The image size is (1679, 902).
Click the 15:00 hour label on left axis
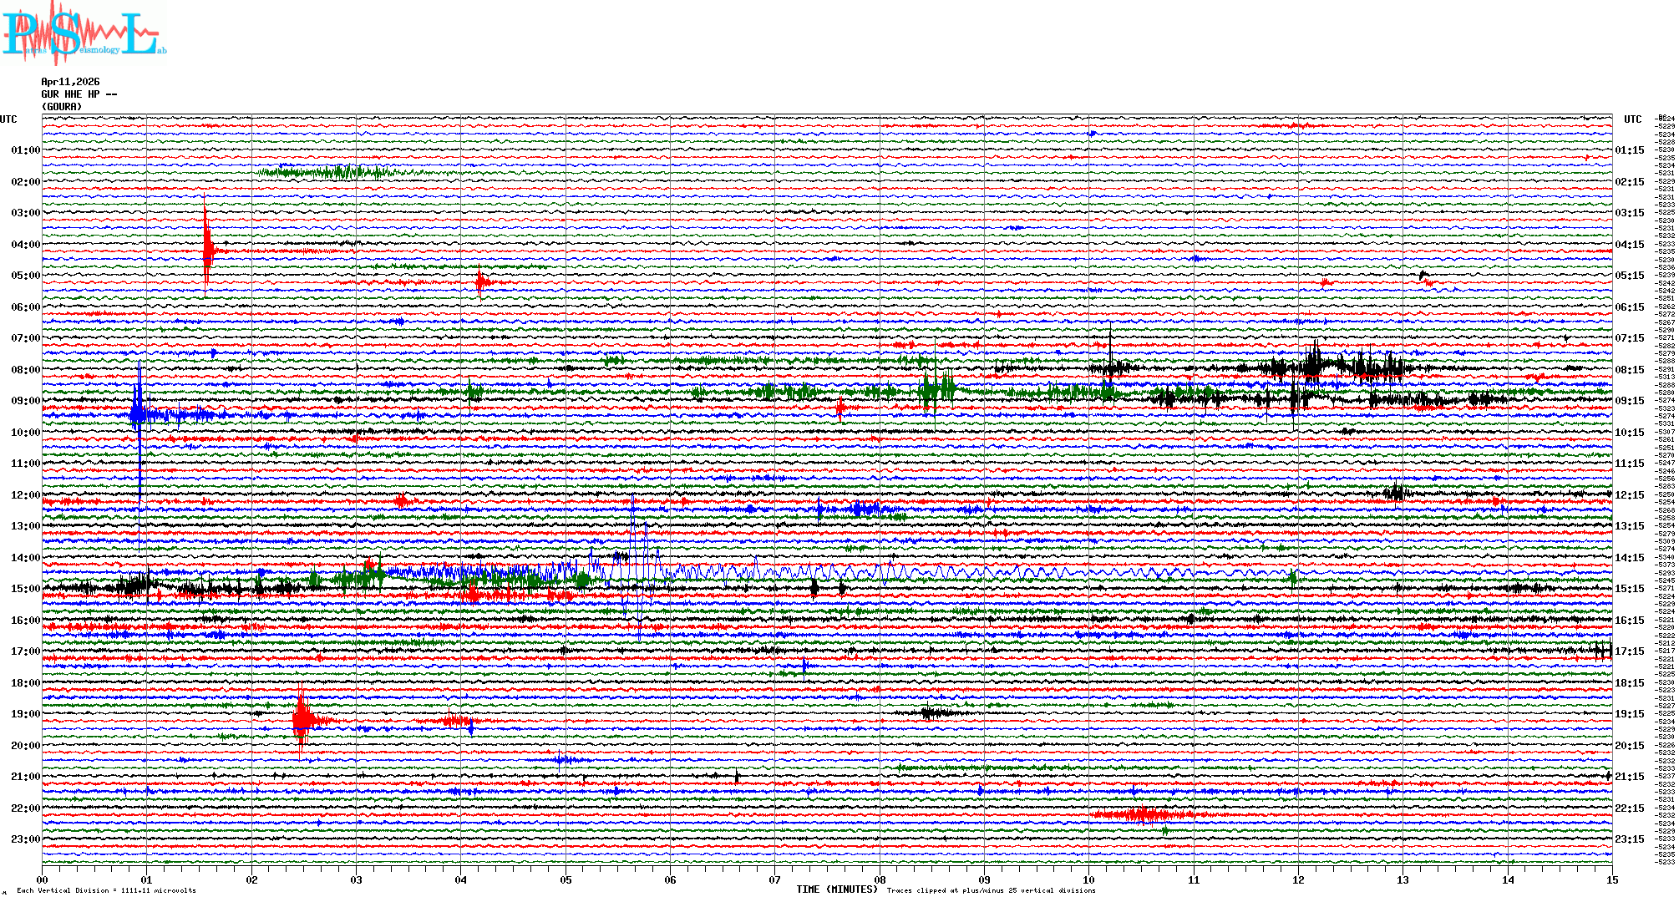[25, 589]
